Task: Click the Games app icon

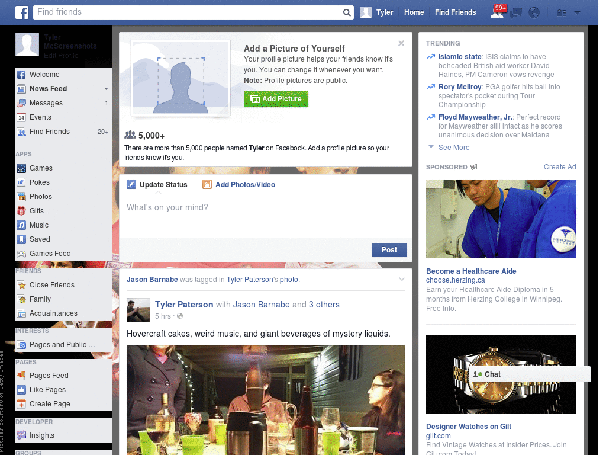Action: 21,168
